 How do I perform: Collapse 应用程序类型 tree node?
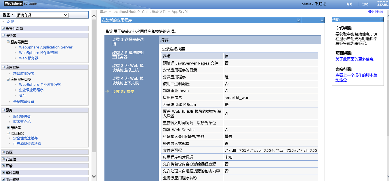pos(8,79)
